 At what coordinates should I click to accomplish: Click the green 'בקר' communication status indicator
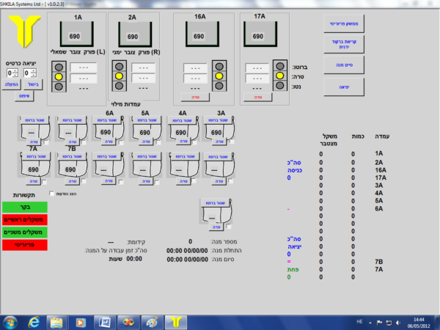coord(24,208)
